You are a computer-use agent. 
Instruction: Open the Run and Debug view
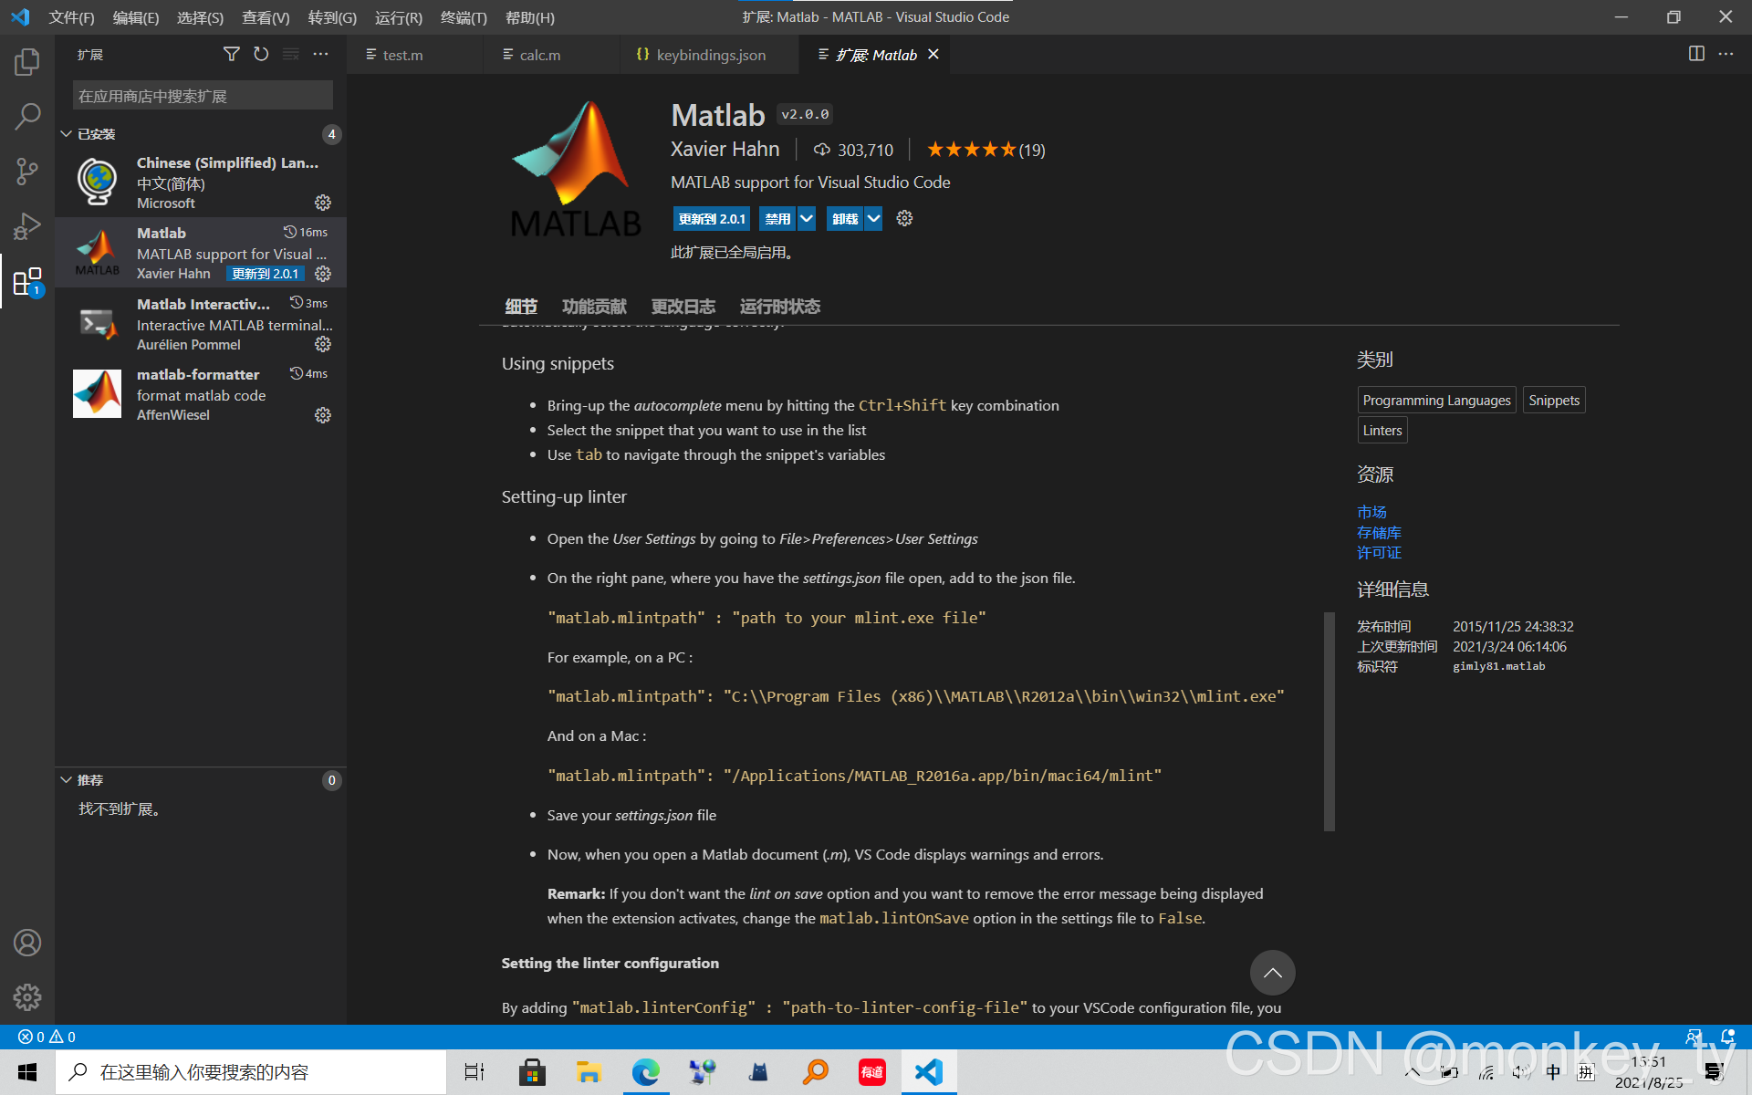pyautogui.click(x=26, y=225)
